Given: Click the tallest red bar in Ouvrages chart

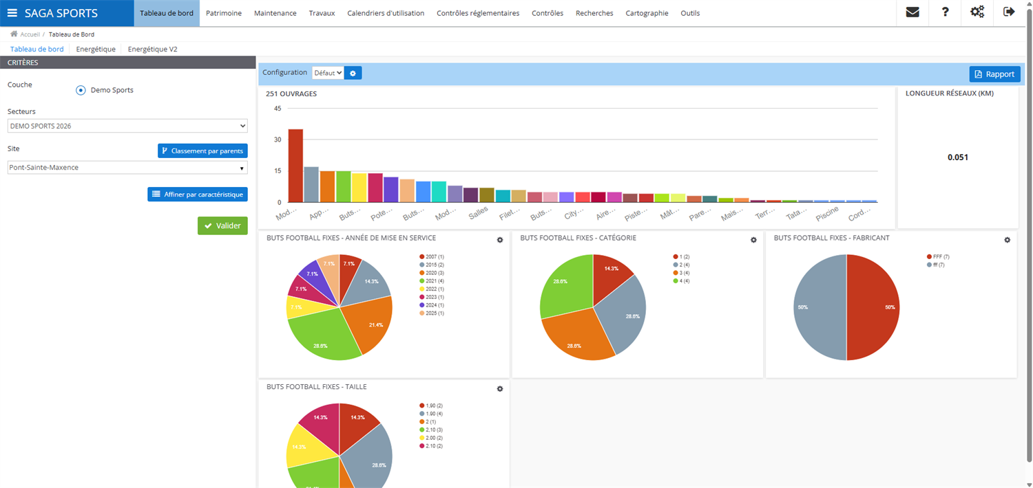Looking at the screenshot, I should [x=295, y=166].
